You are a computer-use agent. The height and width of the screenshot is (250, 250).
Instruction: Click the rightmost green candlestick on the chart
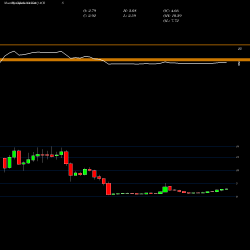click(x=226, y=189)
